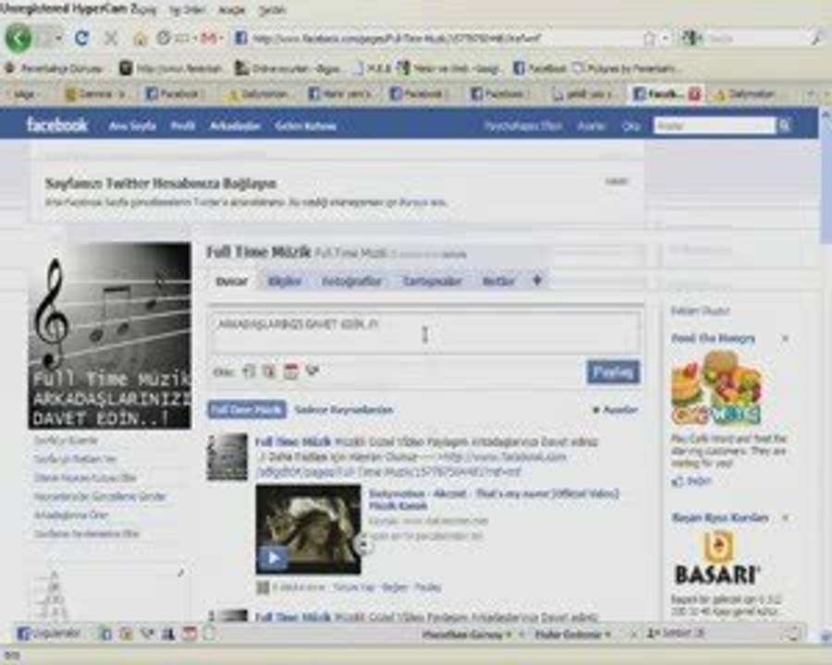Play the Dailymotion video thumbnail
Screen dimensions: 832x665
coord(308,529)
